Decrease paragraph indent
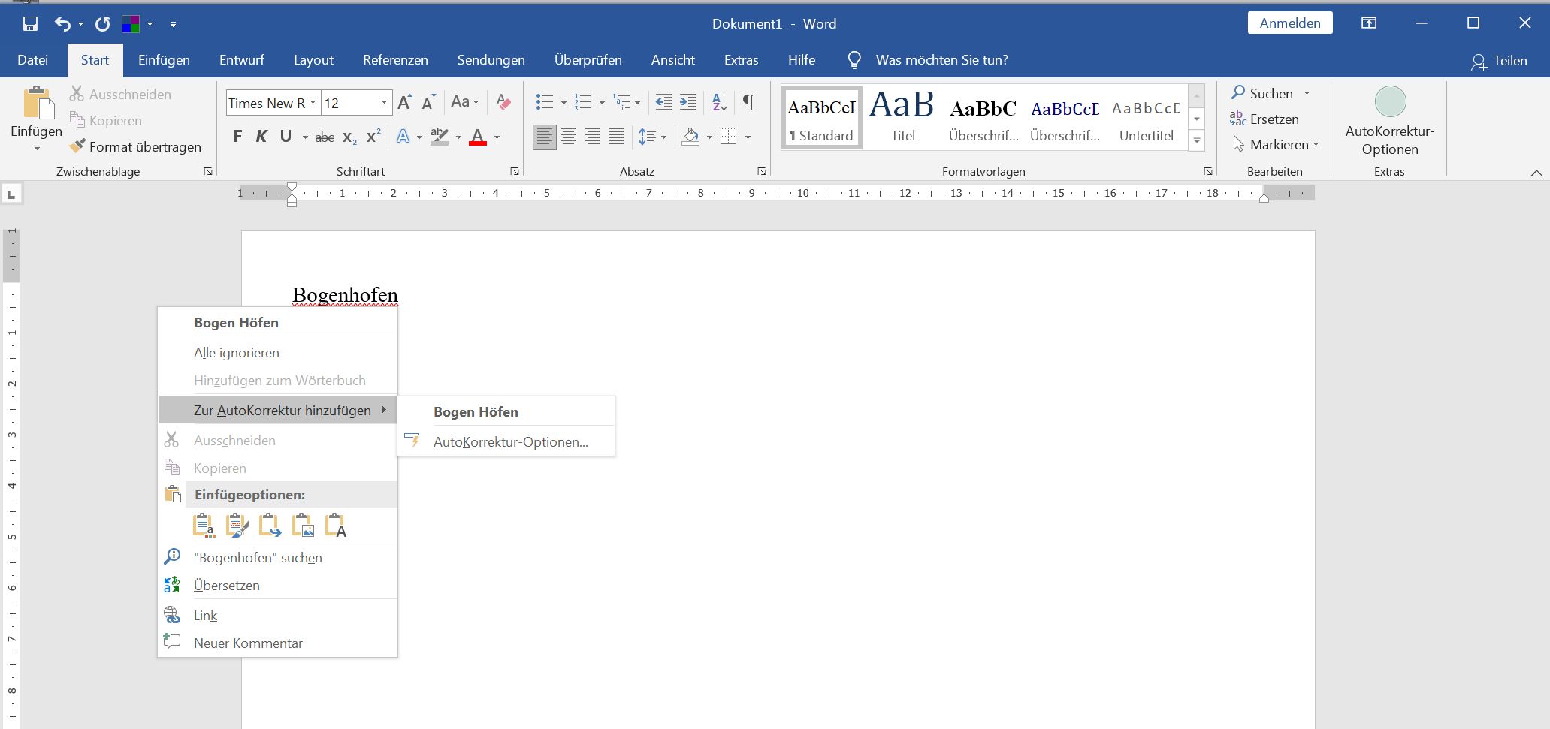The image size is (1550, 729). click(x=663, y=102)
